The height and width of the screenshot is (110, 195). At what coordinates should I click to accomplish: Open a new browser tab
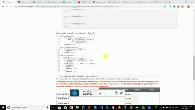[x=169, y=2]
